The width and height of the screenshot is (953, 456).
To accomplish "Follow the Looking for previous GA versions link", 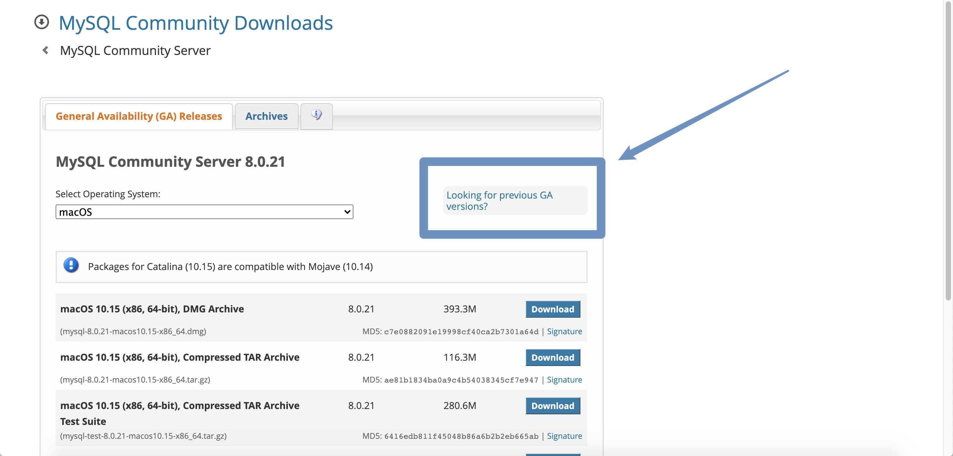I will (499, 201).
